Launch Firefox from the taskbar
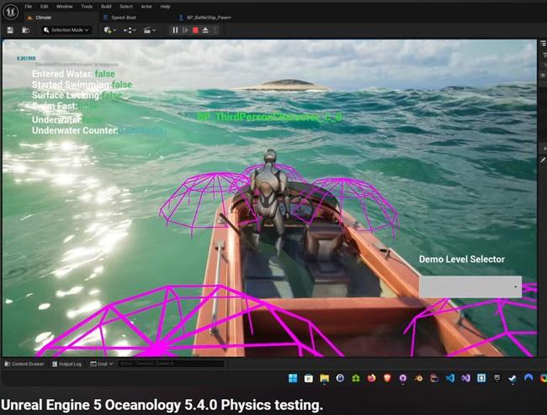 click(x=371, y=378)
